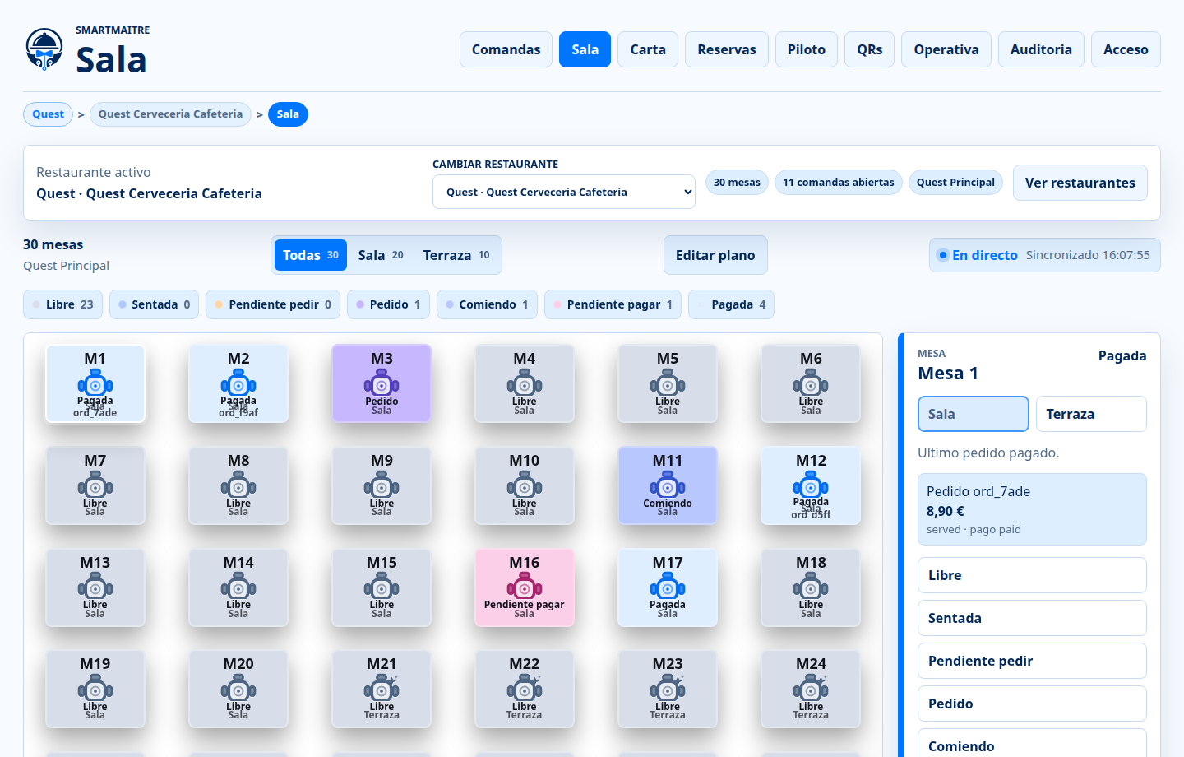Open the Comandas navigation tab
The image size is (1184, 757).
[x=506, y=49]
